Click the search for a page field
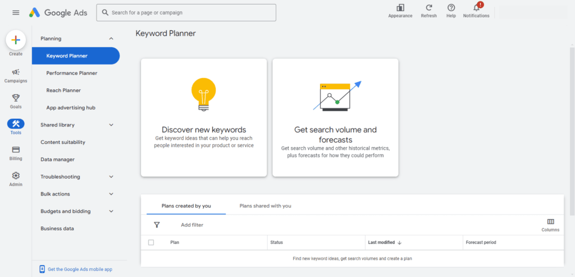Image resolution: width=575 pixels, height=277 pixels. pos(186,12)
